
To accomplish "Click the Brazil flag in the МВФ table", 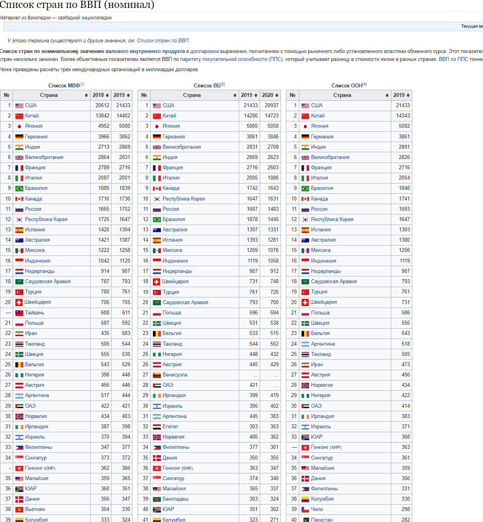I will 19,188.
